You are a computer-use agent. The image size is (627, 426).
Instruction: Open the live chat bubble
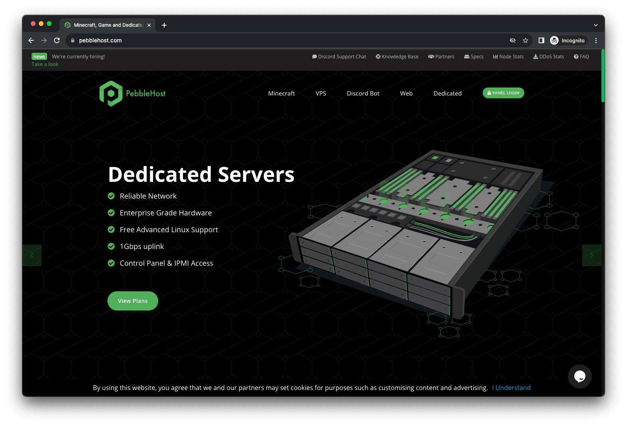580,376
